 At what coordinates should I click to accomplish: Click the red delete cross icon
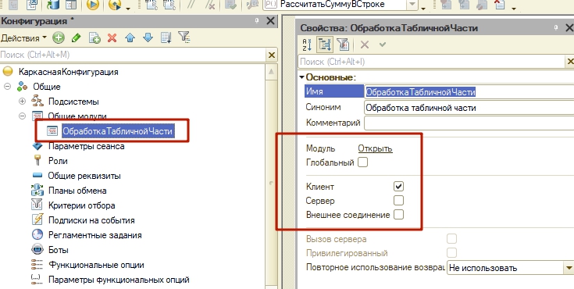[112, 37]
